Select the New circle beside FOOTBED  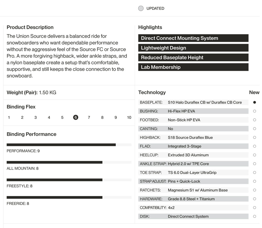pos(254,120)
